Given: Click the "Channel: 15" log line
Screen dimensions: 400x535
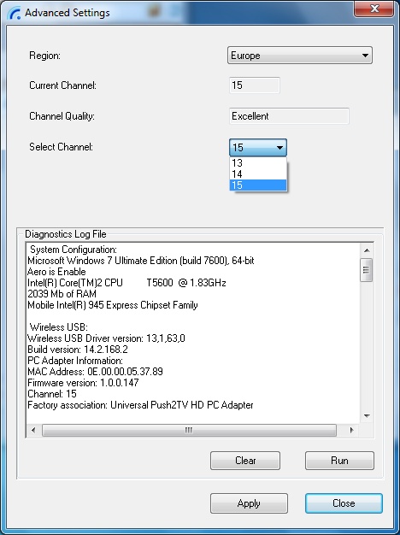Looking at the screenshot, I should coord(52,394).
